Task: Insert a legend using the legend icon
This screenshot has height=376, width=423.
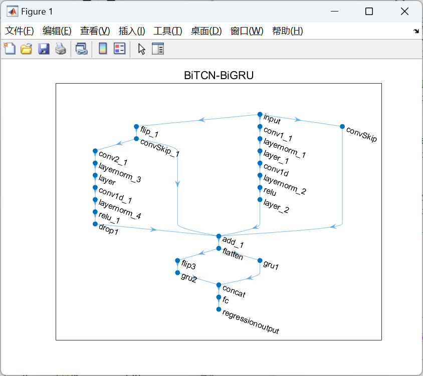Action: [x=119, y=49]
